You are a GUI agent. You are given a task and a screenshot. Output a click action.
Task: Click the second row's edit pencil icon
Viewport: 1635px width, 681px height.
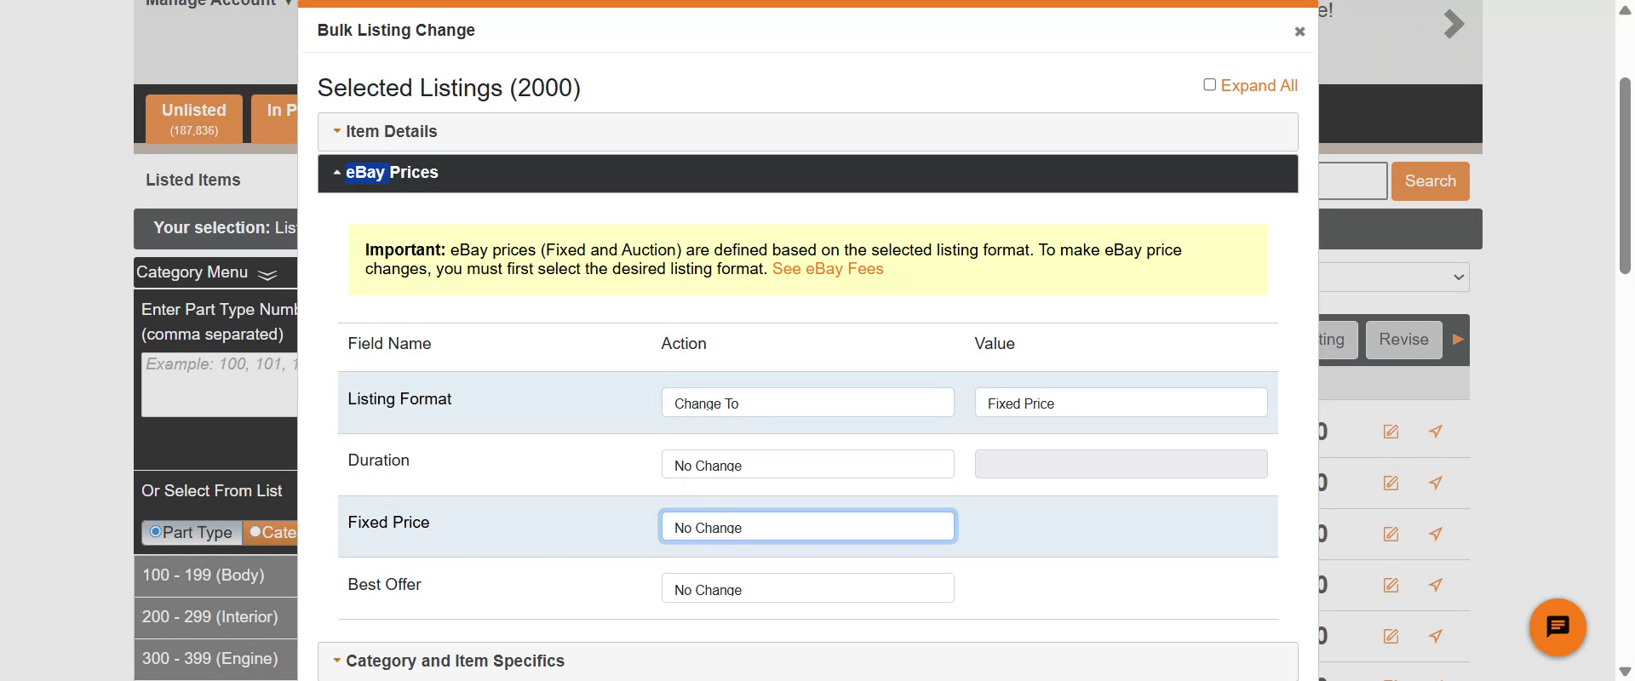click(1391, 483)
